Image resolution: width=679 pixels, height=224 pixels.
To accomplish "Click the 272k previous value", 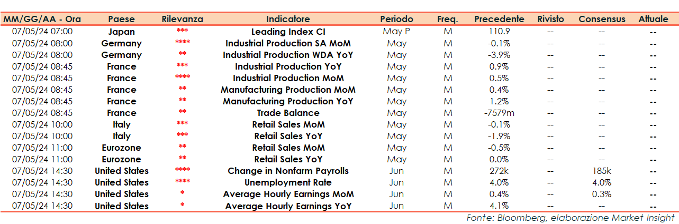I will (x=499, y=171).
